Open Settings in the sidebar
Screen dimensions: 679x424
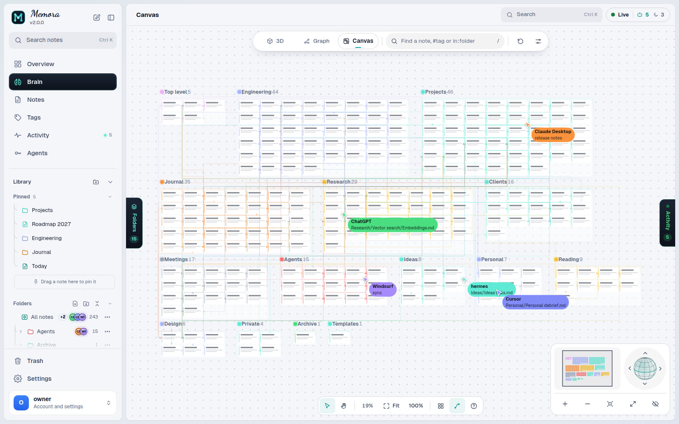[x=63, y=379]
